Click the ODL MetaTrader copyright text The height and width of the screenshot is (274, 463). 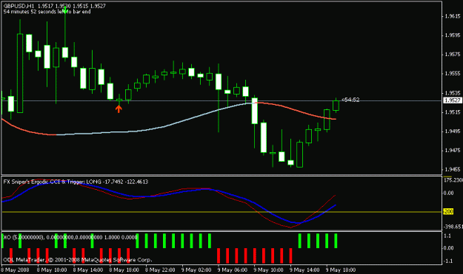pyautogui.click(x=78, y=260)
